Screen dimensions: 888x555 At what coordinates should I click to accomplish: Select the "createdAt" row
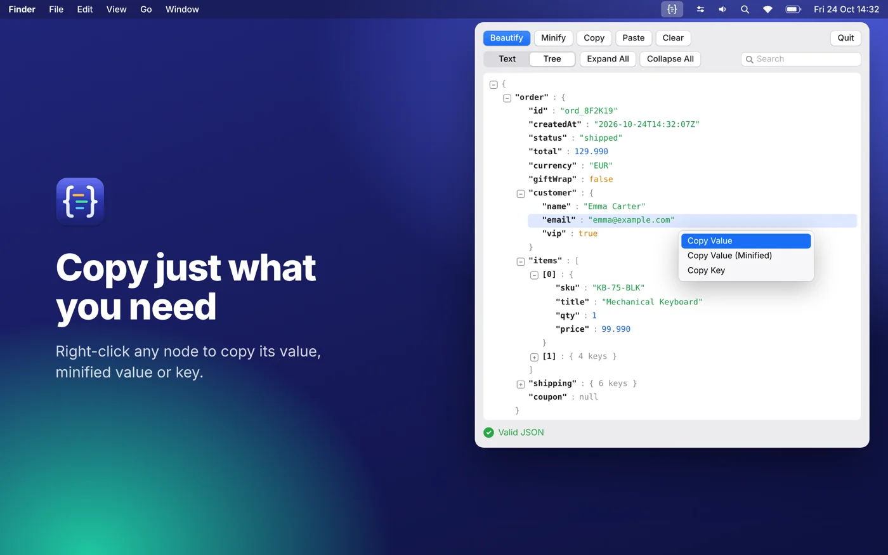pyautogui.click(x=613, y=124)
